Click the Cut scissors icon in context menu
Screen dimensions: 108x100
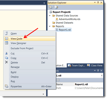(6, 53)
